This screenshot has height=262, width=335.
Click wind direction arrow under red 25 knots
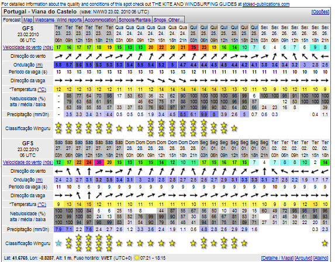[194, 56]
